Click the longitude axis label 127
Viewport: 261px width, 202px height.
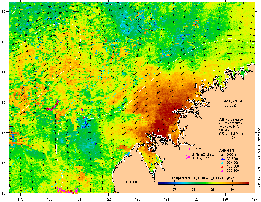[x=255, y=199]
